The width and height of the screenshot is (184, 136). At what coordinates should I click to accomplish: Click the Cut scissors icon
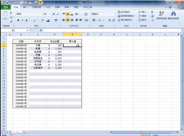pos(11,13)
